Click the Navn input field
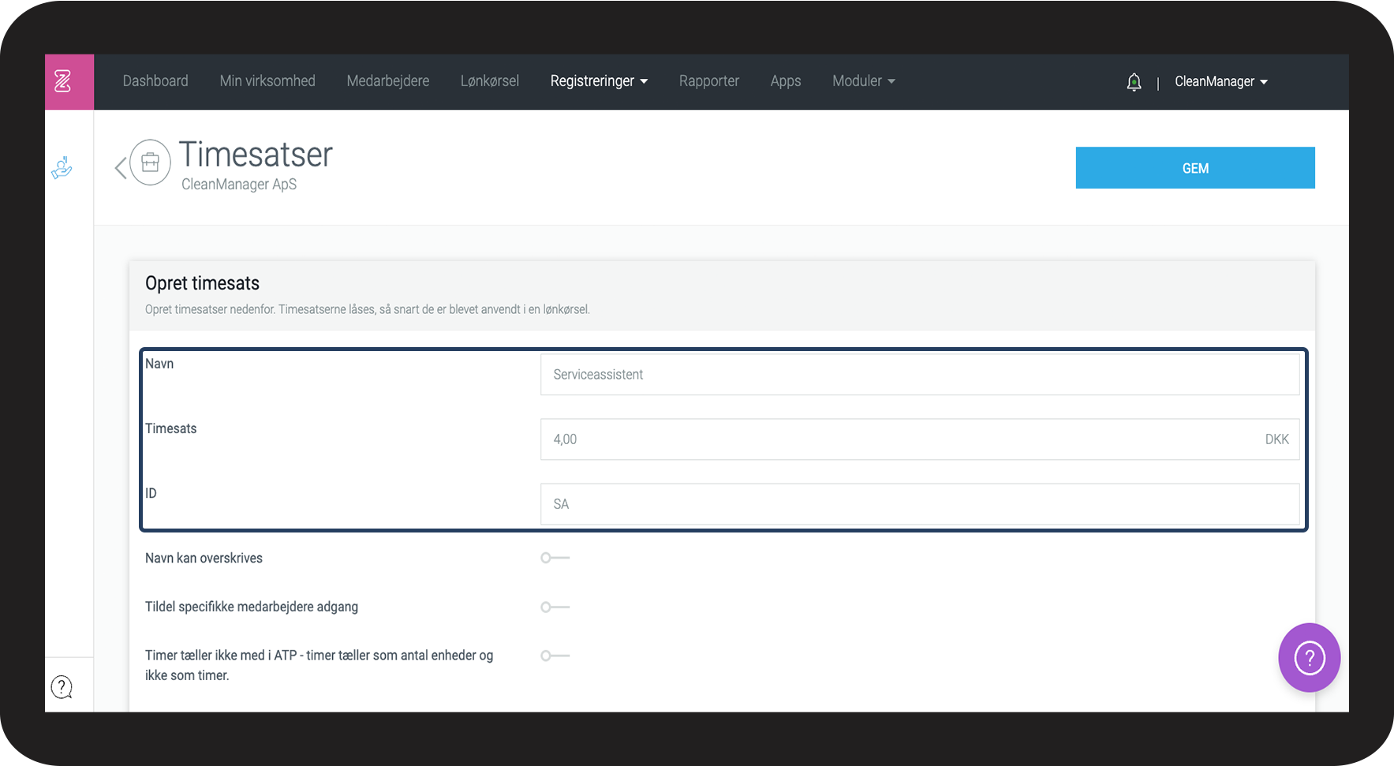Viewport: 1394px width, 766px height. pos(920,375)
